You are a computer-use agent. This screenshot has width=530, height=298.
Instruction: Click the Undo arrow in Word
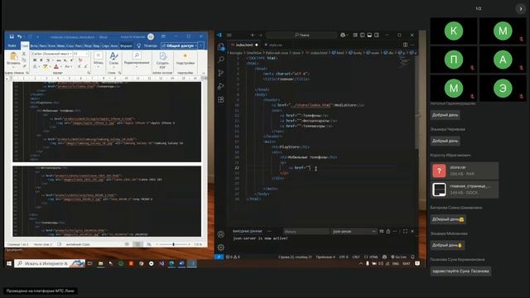tap(20, 36)
